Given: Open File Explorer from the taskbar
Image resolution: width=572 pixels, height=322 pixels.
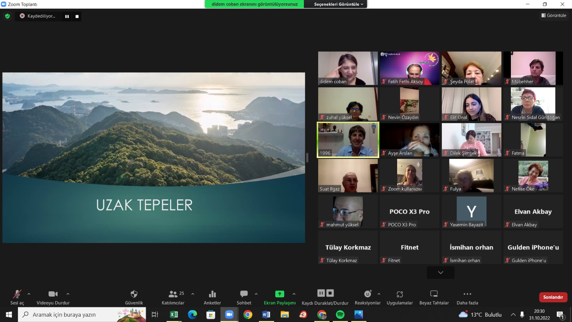Looking at the screenshot, I should tap(285, 314).
